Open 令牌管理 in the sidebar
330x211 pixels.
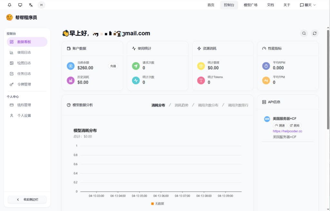click(x=24, y=84)
